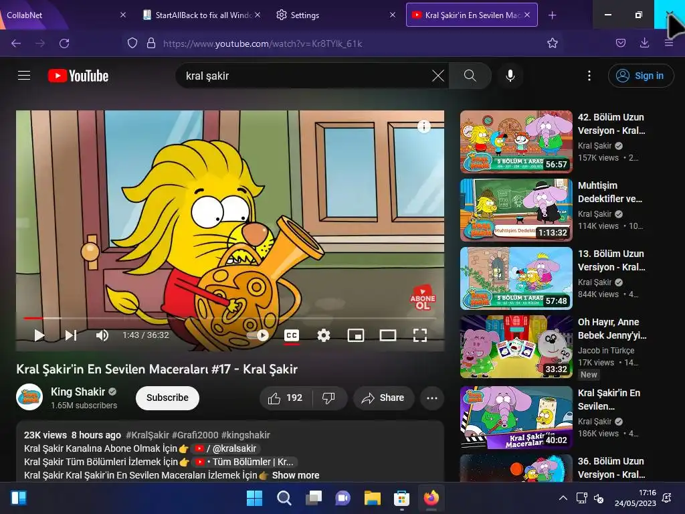The height and width of the screenshot is (514, 685).
Task: Open YouTube settings three-dot menu
Action: pos(589,76)
